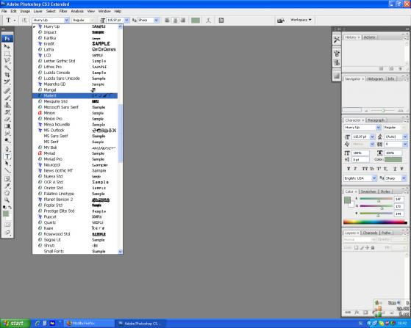Select the Gradient tool
The height and width of the screenshot is (328, 411).
point(7,126)
